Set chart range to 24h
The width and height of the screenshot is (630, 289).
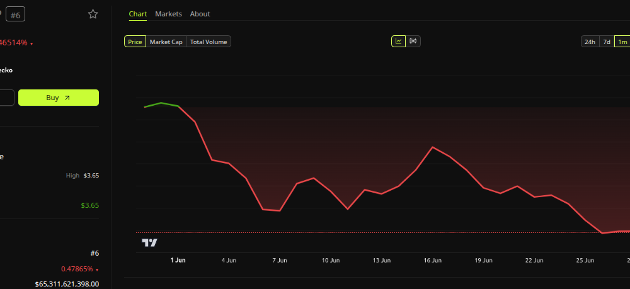point(590,42)
